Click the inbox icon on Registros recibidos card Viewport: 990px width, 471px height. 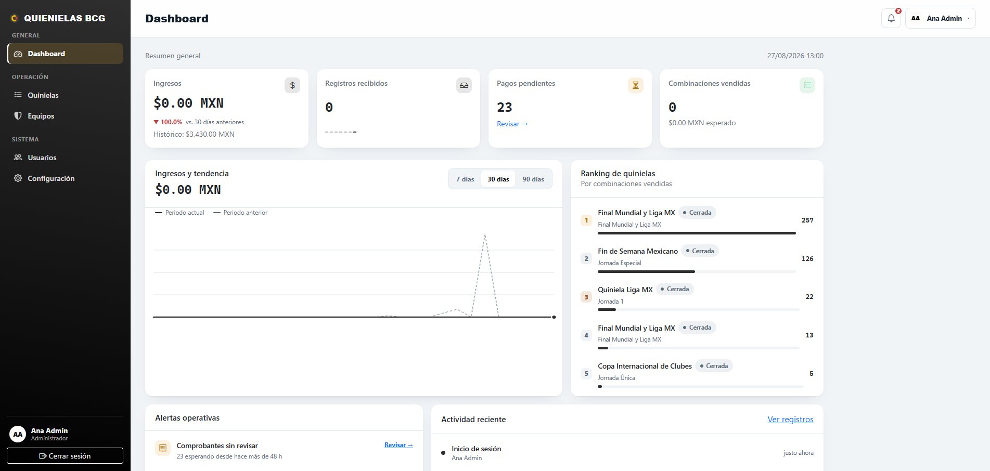tap(464, 85)
